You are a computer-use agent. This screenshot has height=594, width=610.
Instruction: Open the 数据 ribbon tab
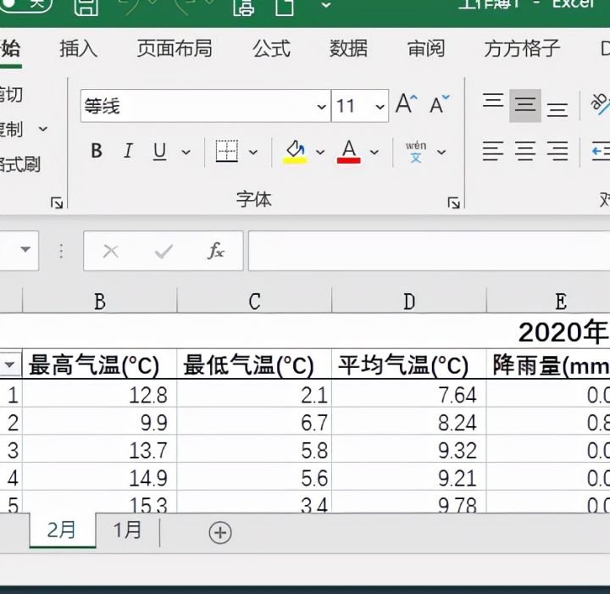point(348,49)
